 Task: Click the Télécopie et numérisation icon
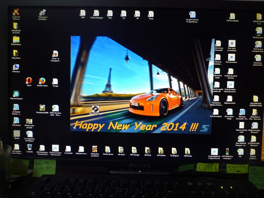tap(43, 13)
